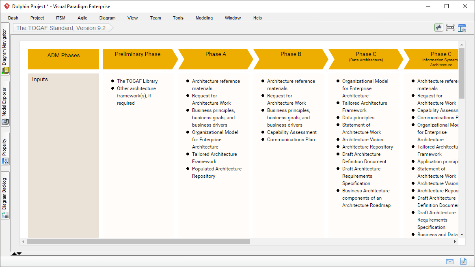Open the Tools menu
The image size is (475, 267).
[178, 18]
